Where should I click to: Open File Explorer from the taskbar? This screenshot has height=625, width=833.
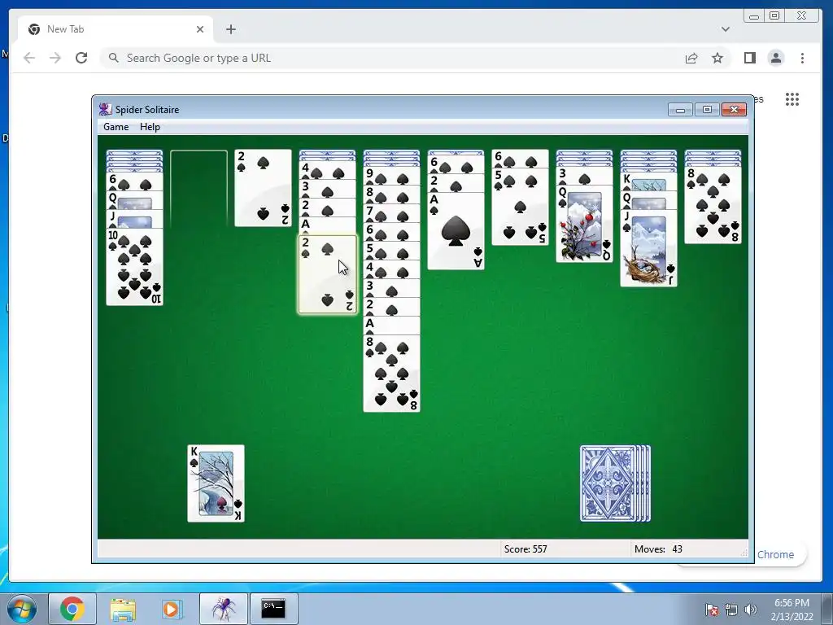[x=123, y=609]
